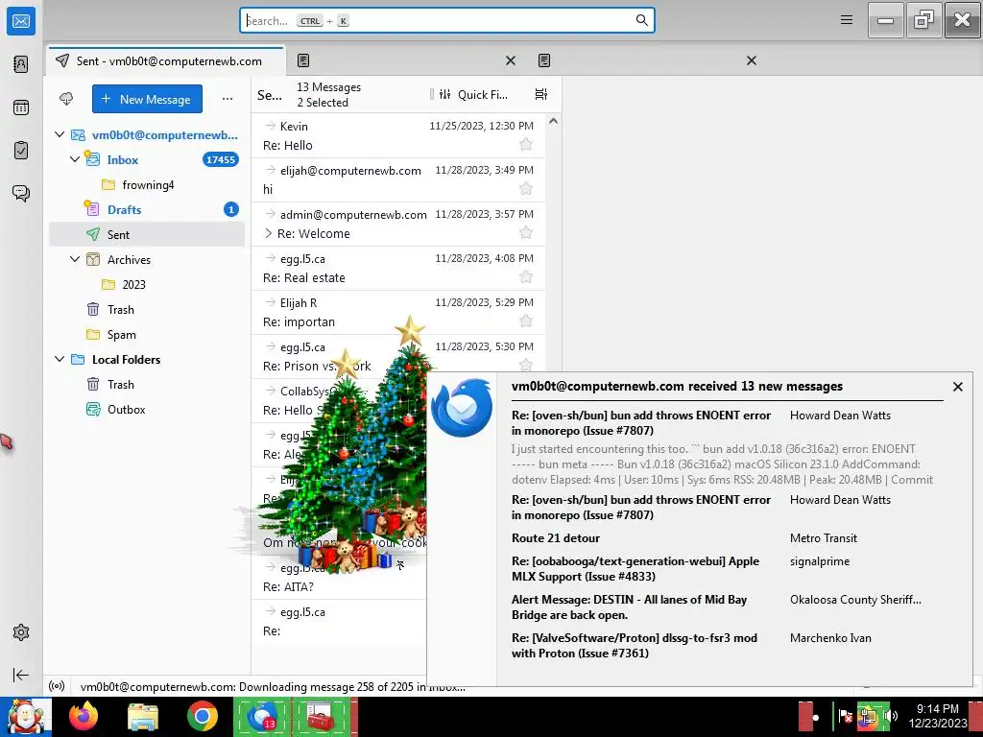The height and width of the screenshot is (737, 983).
Task: Open message list display options icon
Action: pos(541,94)
